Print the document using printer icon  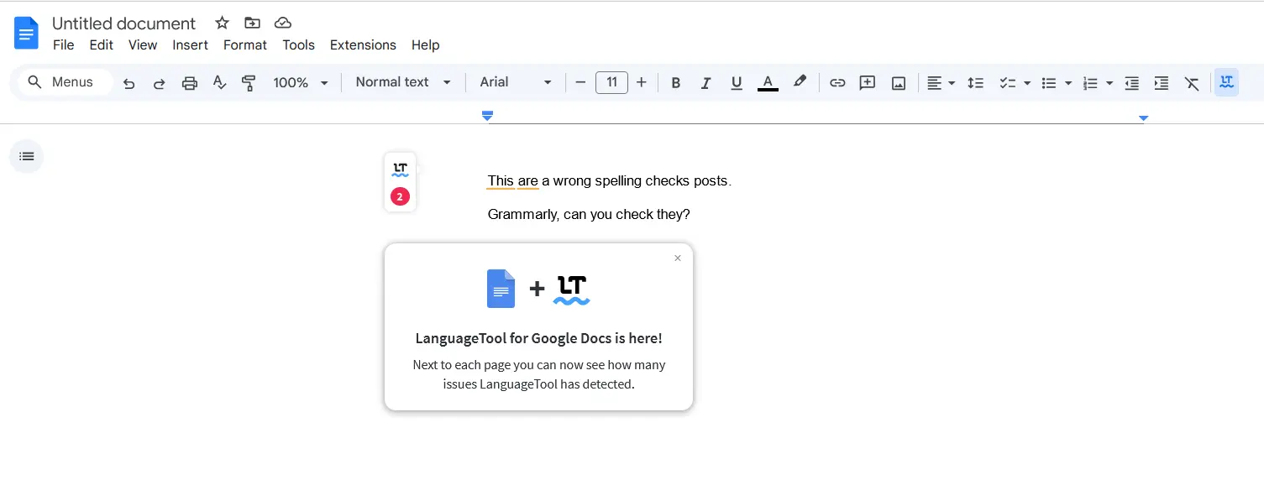pos(190,83)
